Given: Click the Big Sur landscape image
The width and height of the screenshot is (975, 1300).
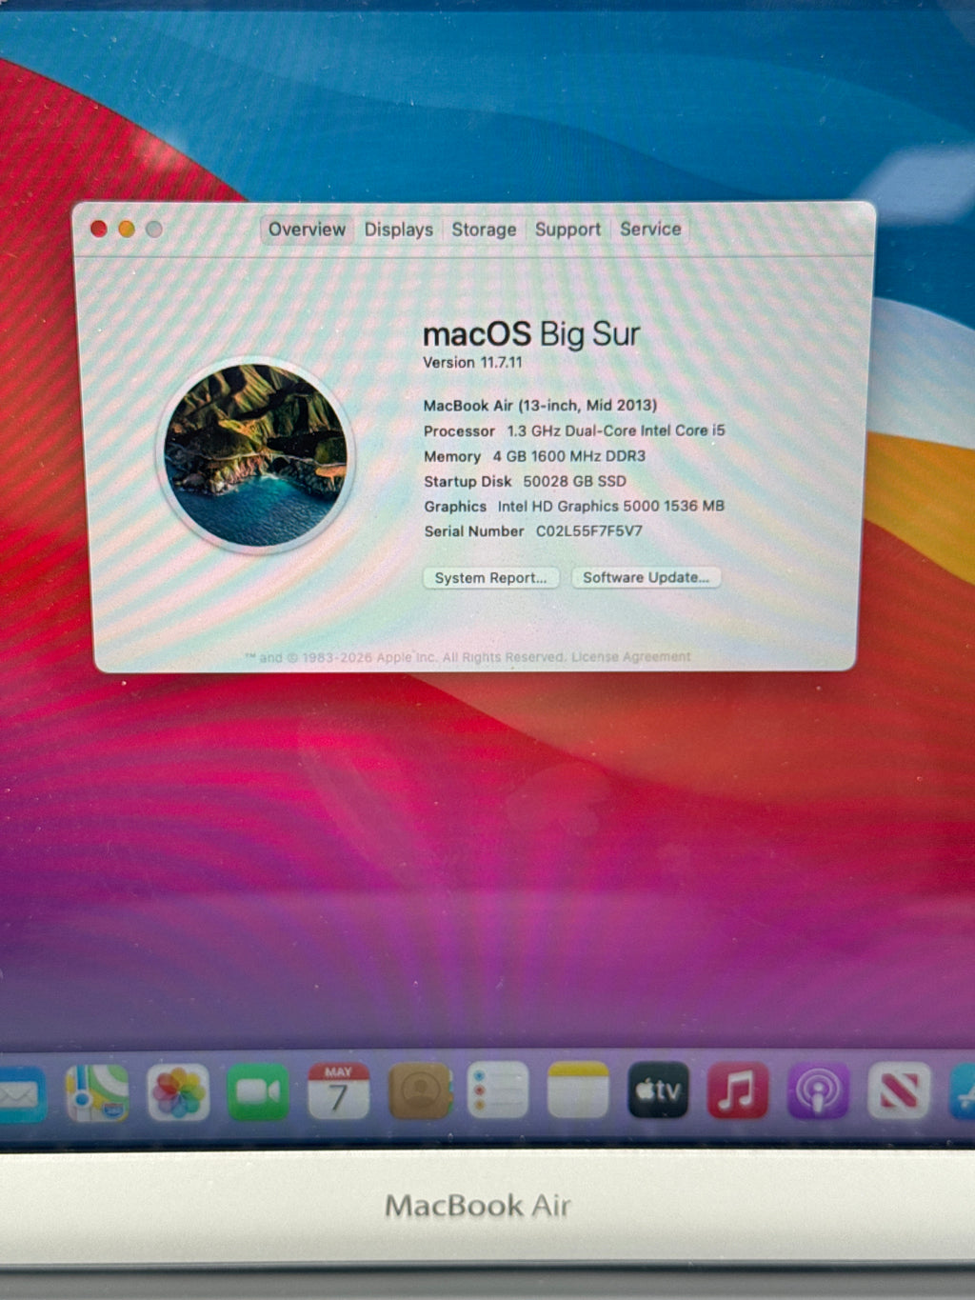Looking at the screenshot, I should click(255, 454).
